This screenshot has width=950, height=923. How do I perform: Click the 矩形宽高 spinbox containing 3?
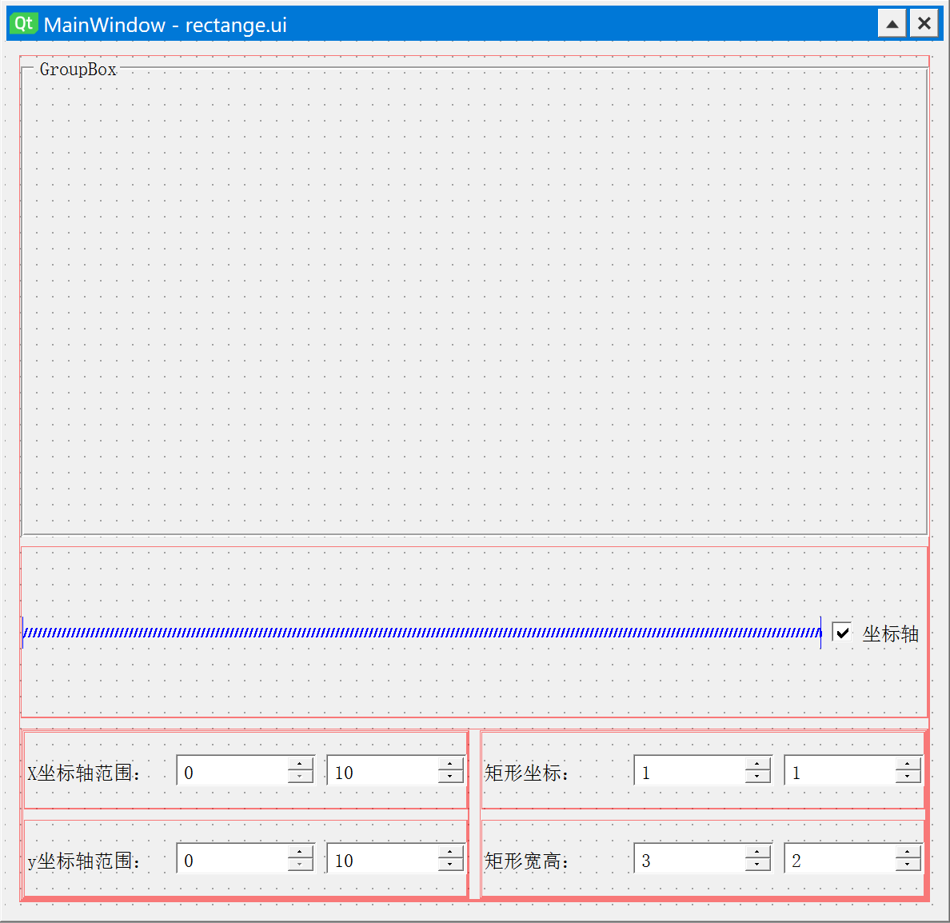pyautogui.click(x=688, y=858)
